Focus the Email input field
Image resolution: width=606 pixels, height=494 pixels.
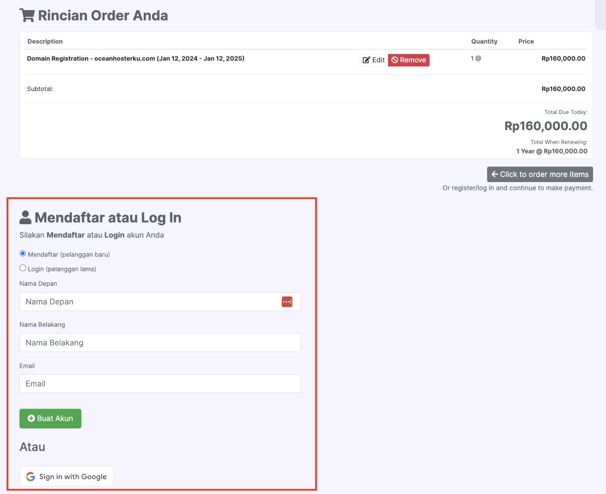[160, 383]
